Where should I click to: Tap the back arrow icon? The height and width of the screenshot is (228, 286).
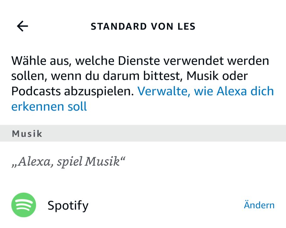coord(22,26)
